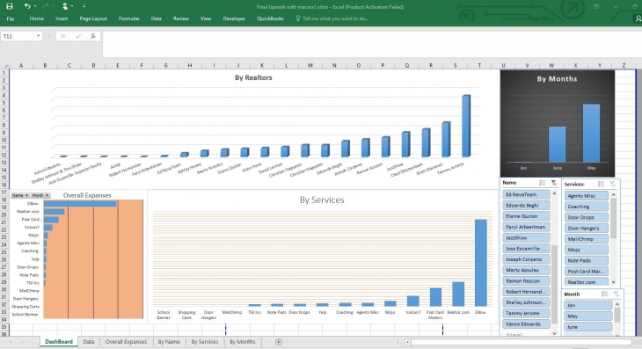
Task: Go to the By Months sheet tab
Action: coord(243,342)
